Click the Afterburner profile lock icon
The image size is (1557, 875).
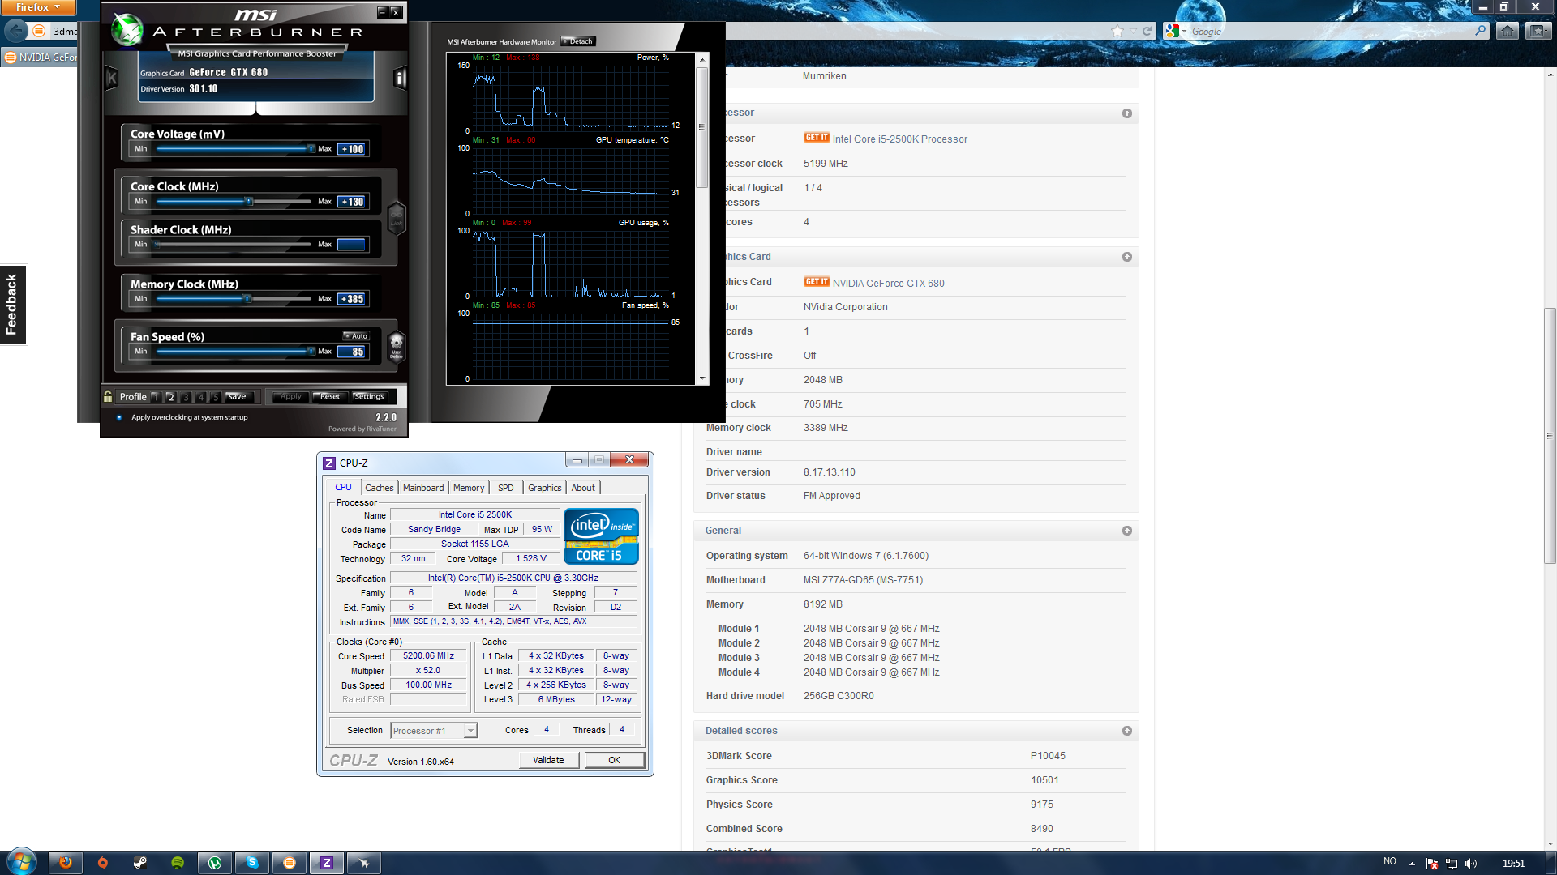[108, 396]
